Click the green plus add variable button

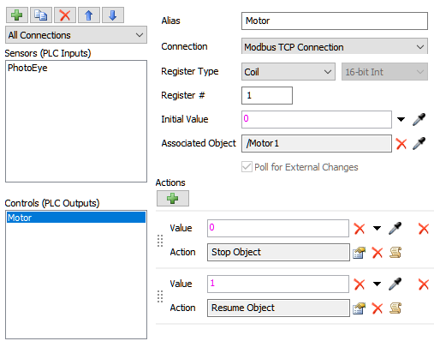coord(17,15)
